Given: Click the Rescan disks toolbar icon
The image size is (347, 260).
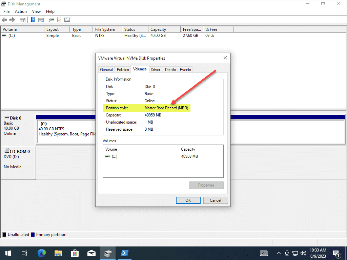Looking at the screenshot, I should coord(52,20).
